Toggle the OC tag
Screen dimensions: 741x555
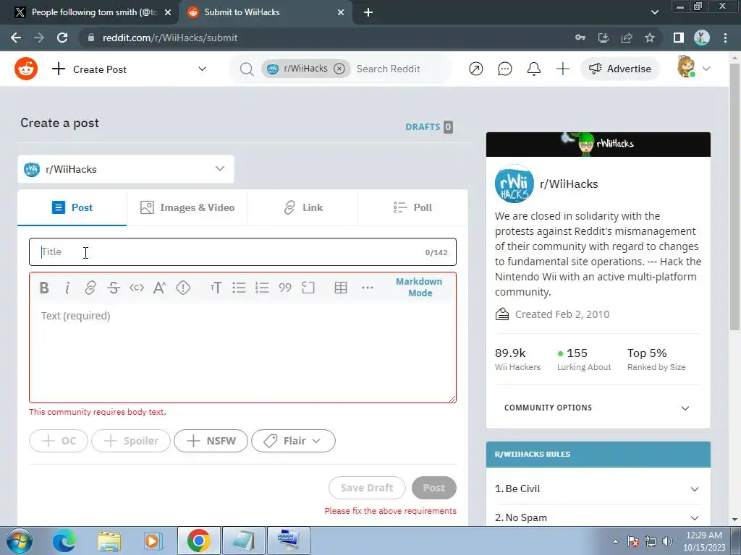click(x=59, y=441)
